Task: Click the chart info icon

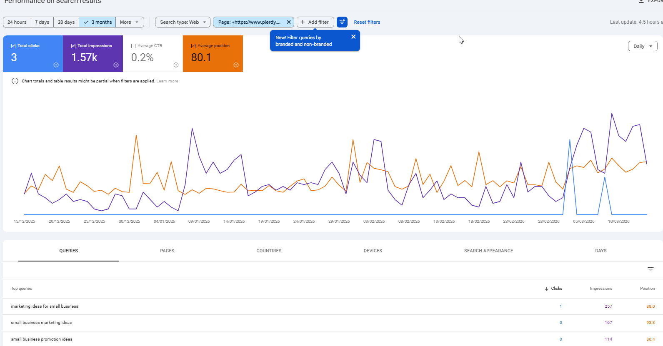Action: [x=15, y=81]
